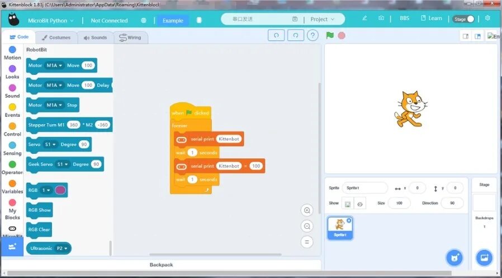This screenshot has width=502, height=278.
Task: Click the redo arrow button
Action: pyautogui.click(x=296, y=35)
